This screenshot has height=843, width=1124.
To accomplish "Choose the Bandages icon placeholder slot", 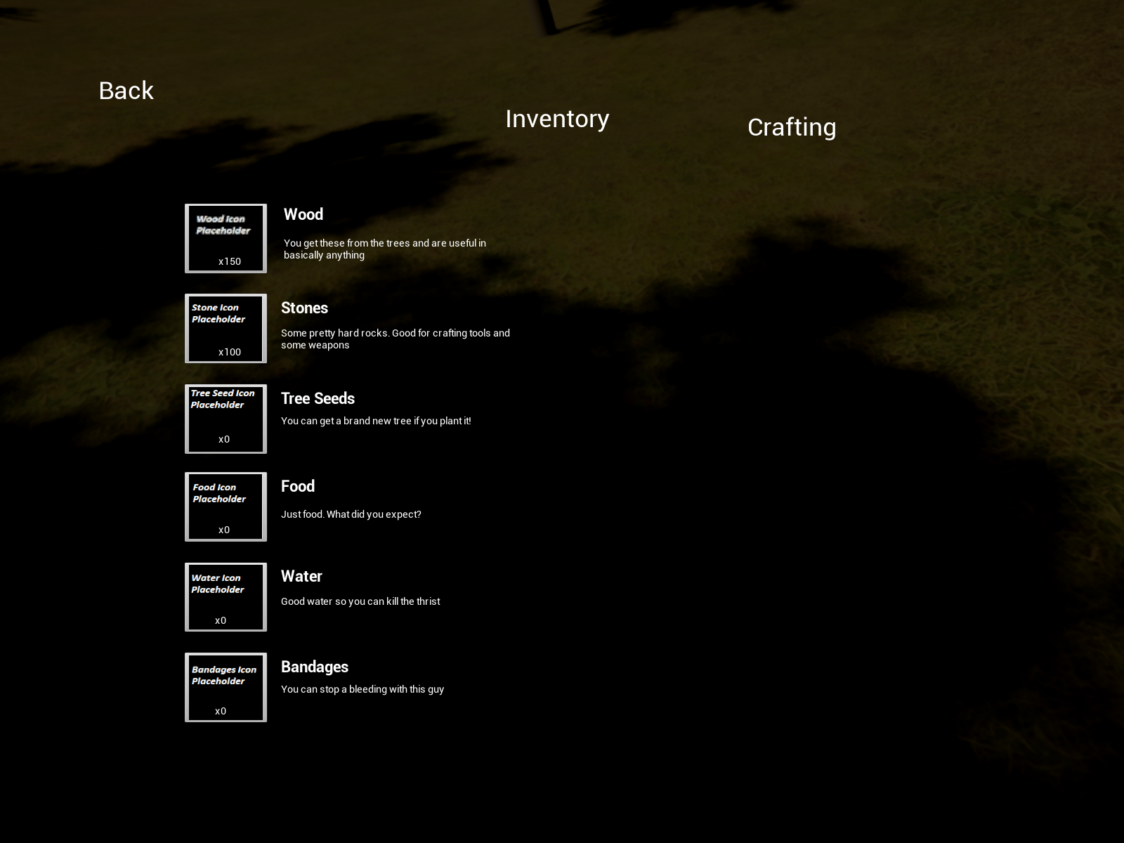I will (226, 687).
